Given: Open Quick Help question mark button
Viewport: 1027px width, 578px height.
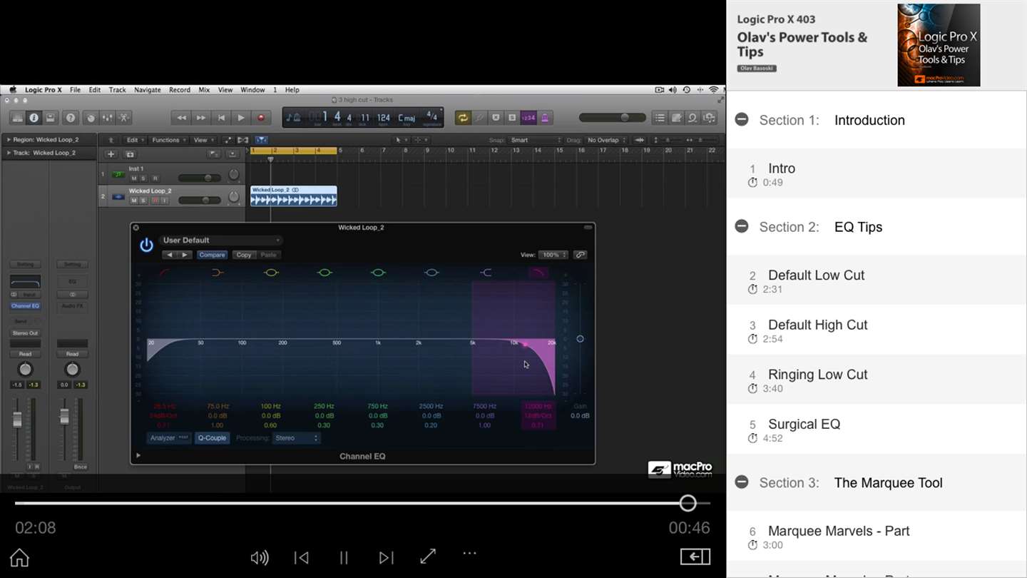Looking at the screenshot, I should (x=71, y=118).
